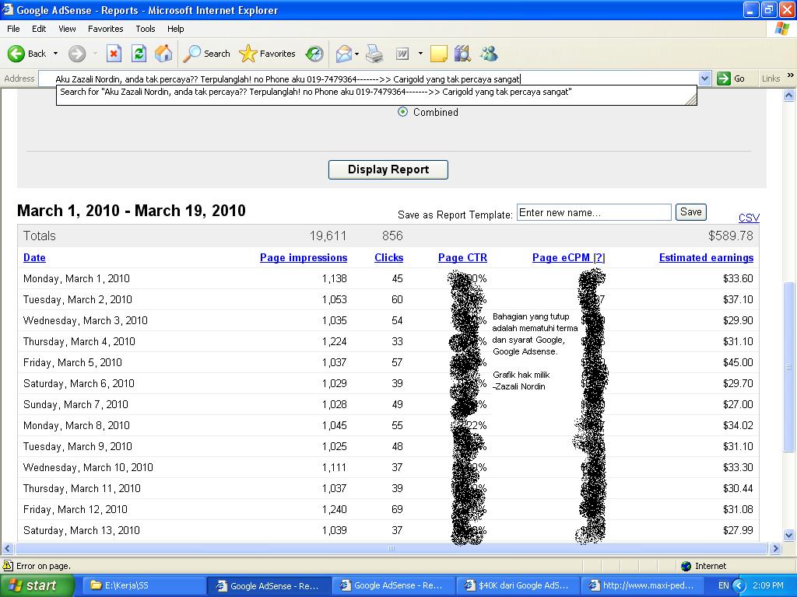Click the Display Report button
This screenshot has width=797, height=597.
pyautogui.click(x=388, y=169)
